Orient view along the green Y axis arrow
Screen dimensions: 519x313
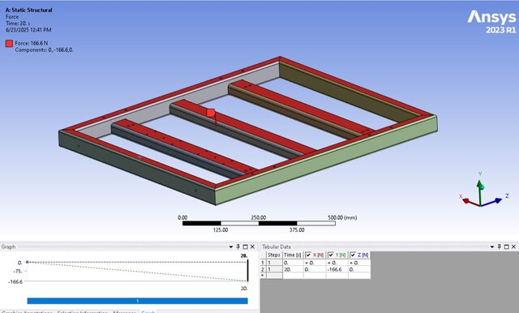point(479,183)
